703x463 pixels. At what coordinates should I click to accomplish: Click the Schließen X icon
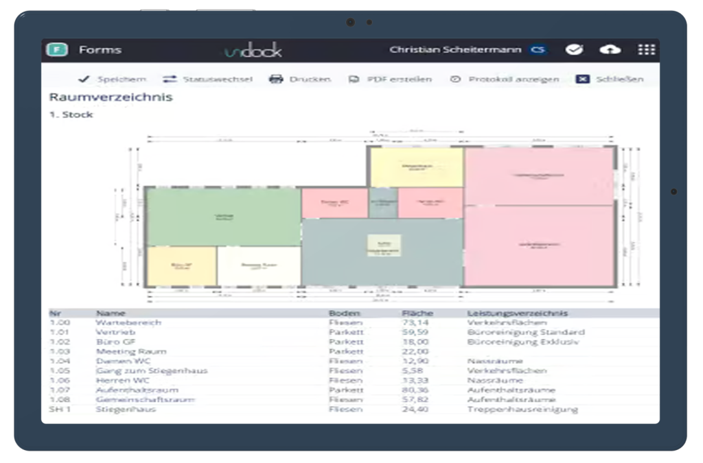click(582, 79)
